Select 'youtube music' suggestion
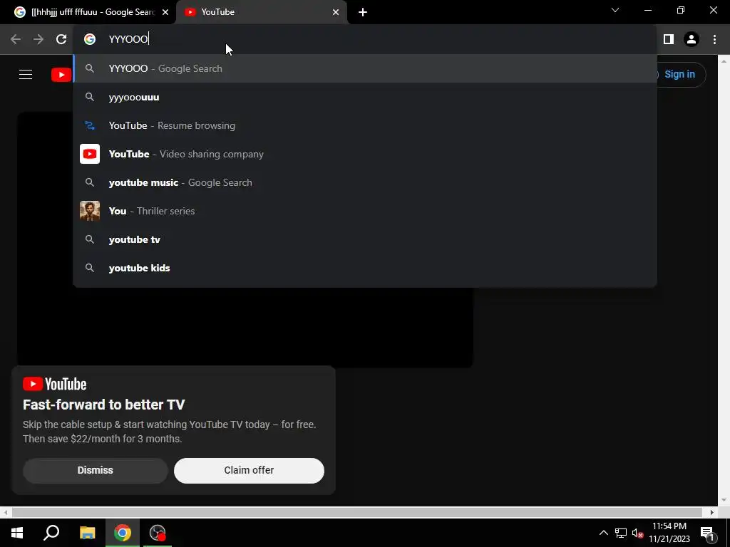 point(365,182)
